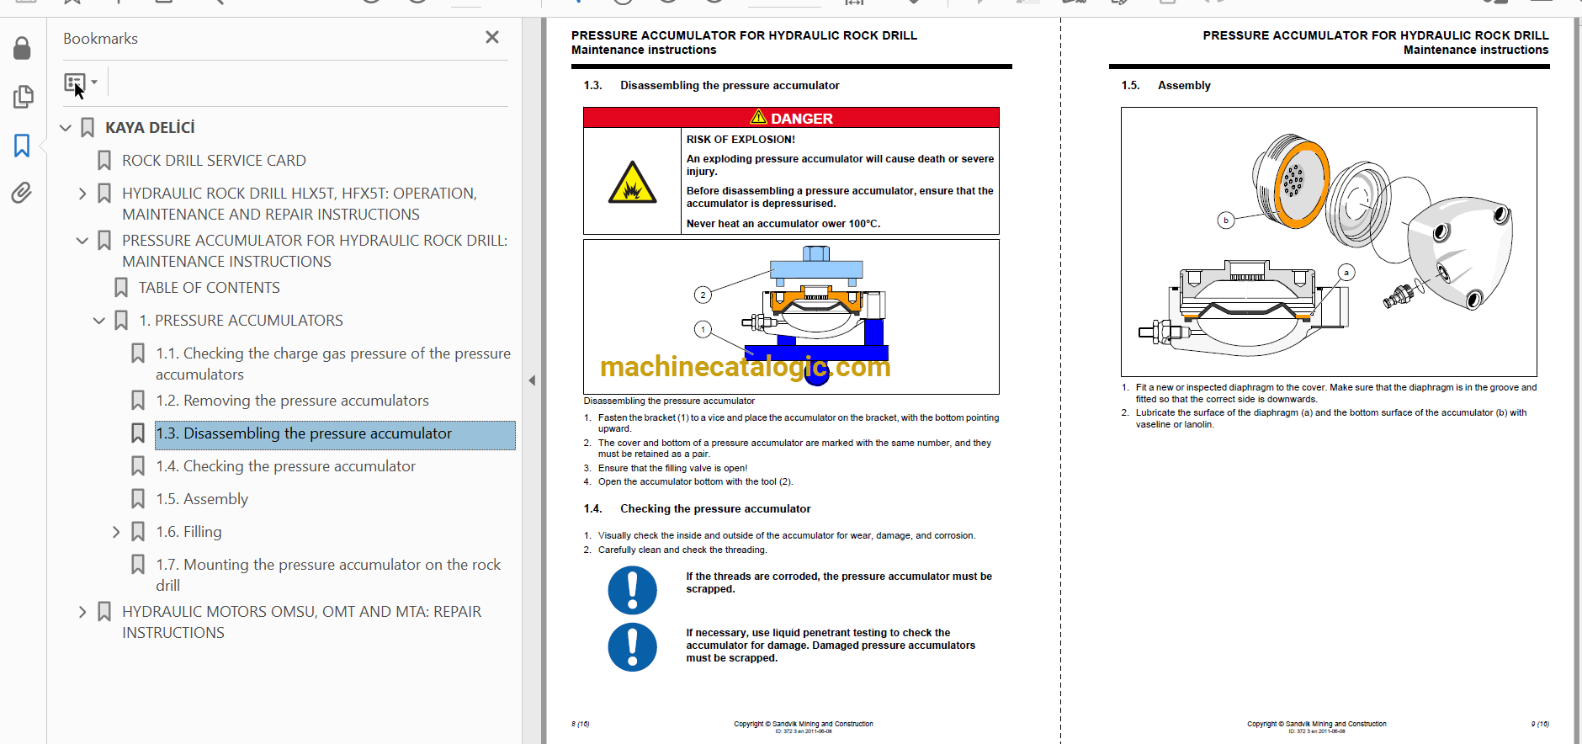Go to 1.4. Checking the pressure accumulator
This screenshot has height=744, width=1582.
[x=285, y=466]
